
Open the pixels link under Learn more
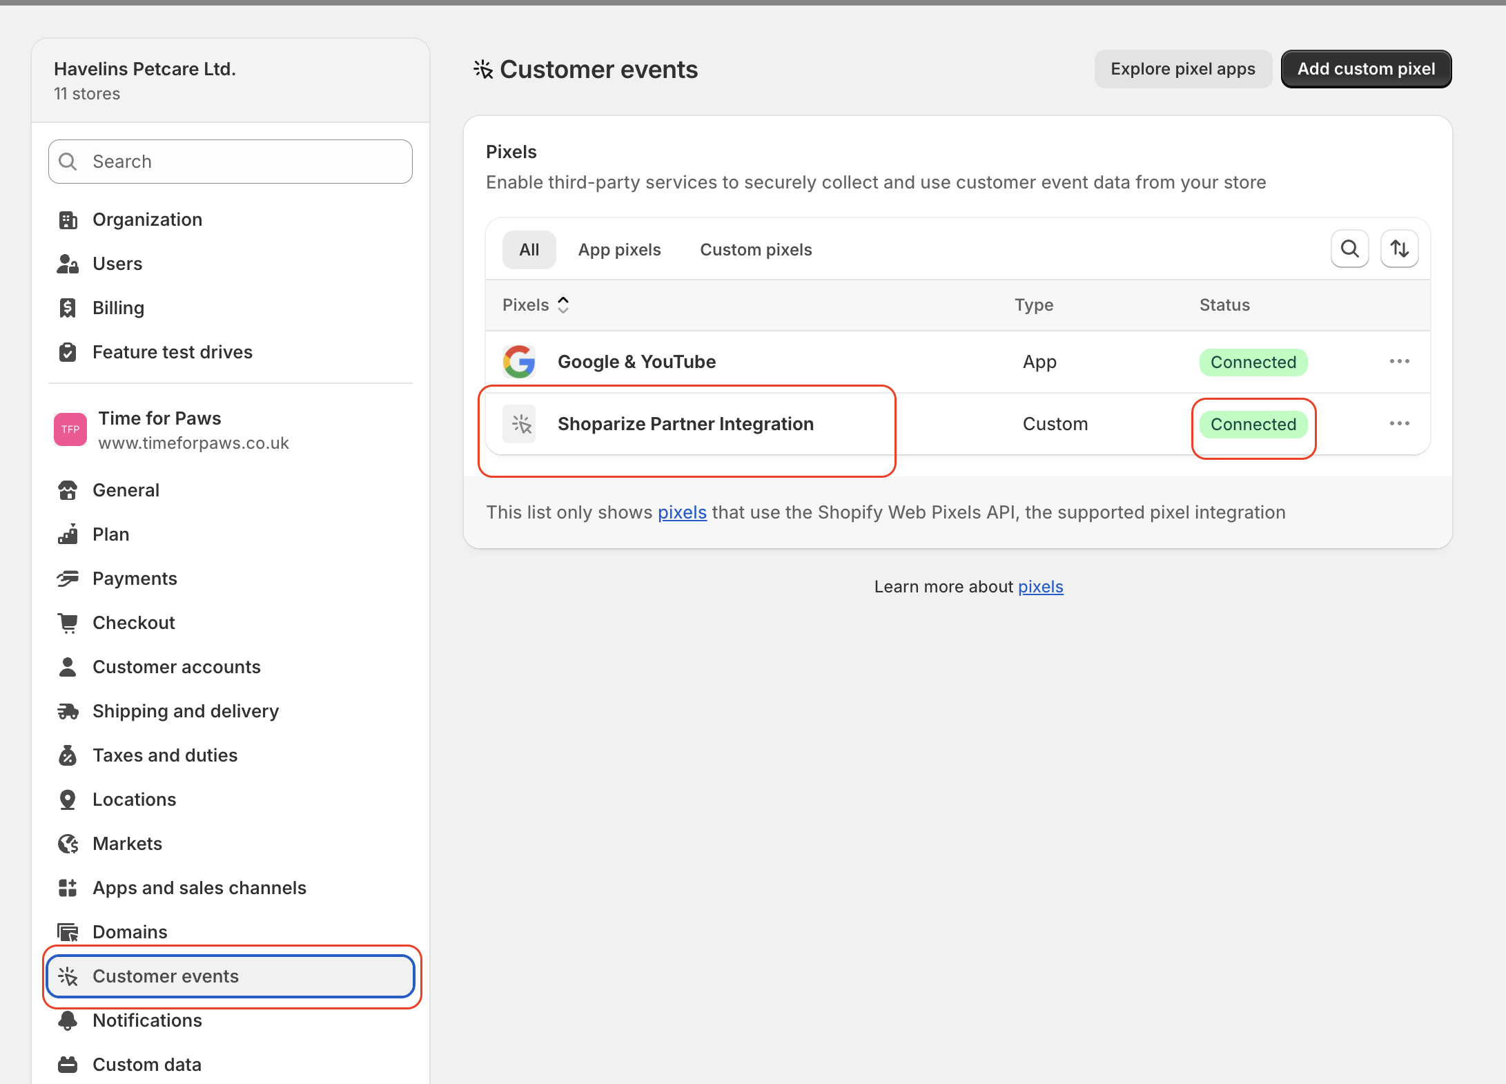tap(1040, 587)
